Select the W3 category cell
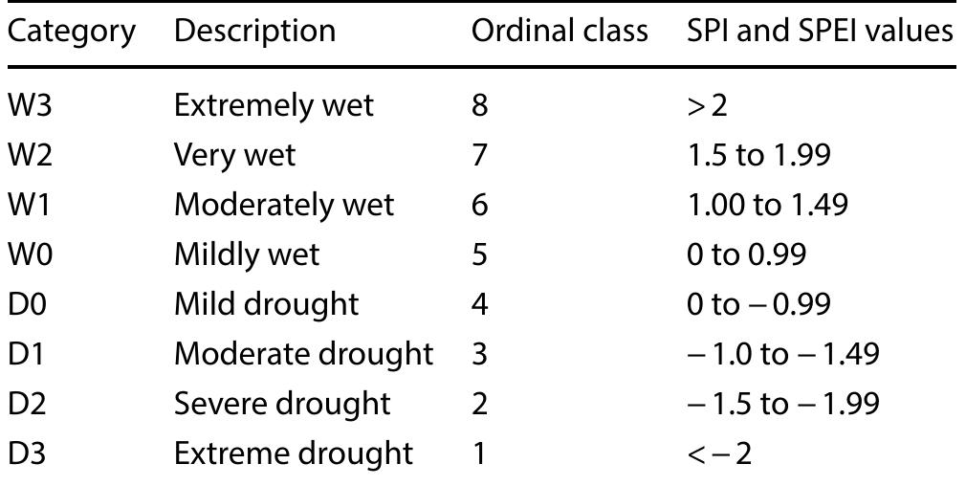The height and width of the screenshot is (486, 966). [x=30, y=104]
